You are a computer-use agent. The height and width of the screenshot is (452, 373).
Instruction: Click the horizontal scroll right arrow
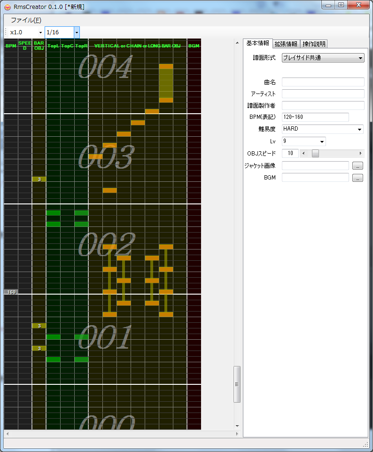coord(237,434)
